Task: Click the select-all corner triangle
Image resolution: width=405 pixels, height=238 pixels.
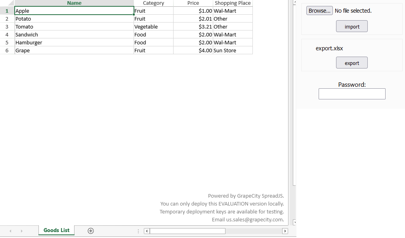Action: [x=11, y=3]
